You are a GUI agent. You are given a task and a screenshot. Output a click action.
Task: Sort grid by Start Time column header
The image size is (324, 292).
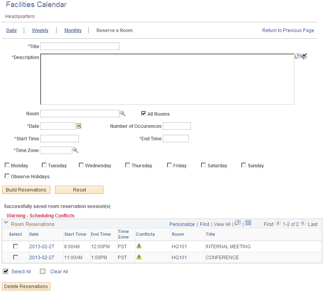[x=75, y=234]
